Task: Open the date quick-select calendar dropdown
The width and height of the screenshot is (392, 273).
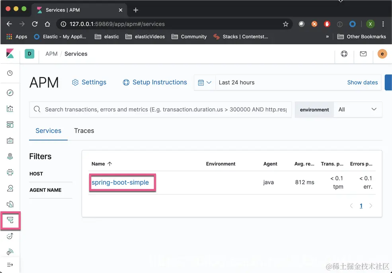Action: [205, 82]
